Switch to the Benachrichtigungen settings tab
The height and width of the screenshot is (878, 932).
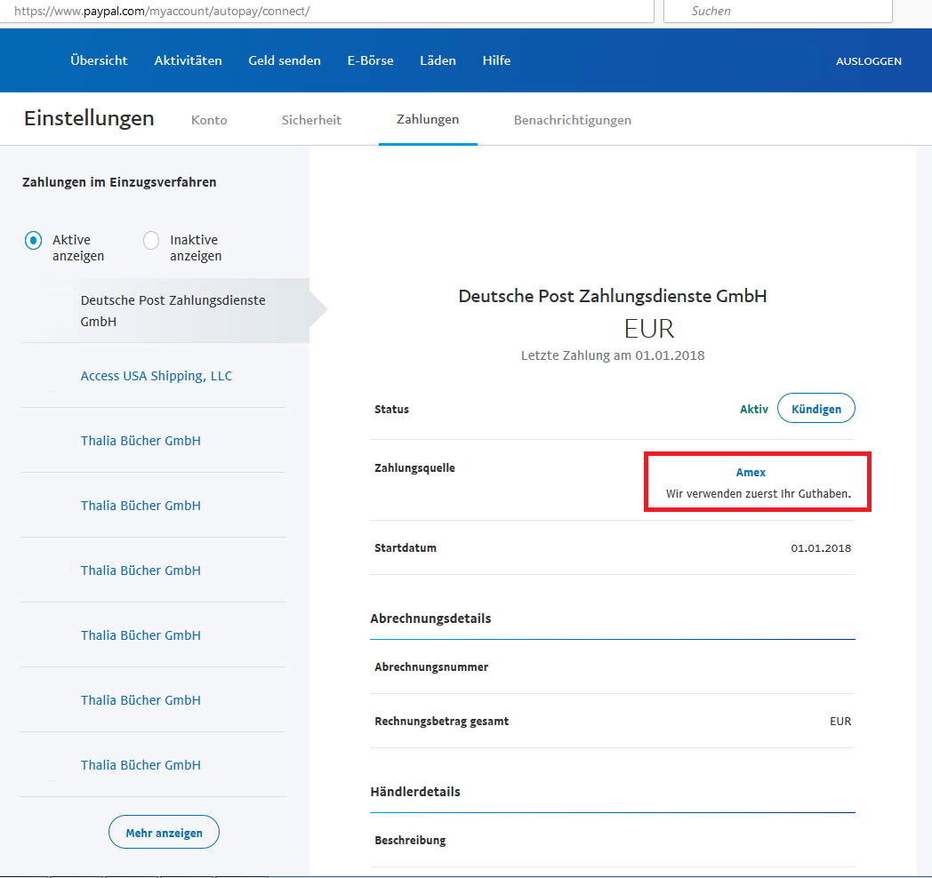(x=573, y=120)
